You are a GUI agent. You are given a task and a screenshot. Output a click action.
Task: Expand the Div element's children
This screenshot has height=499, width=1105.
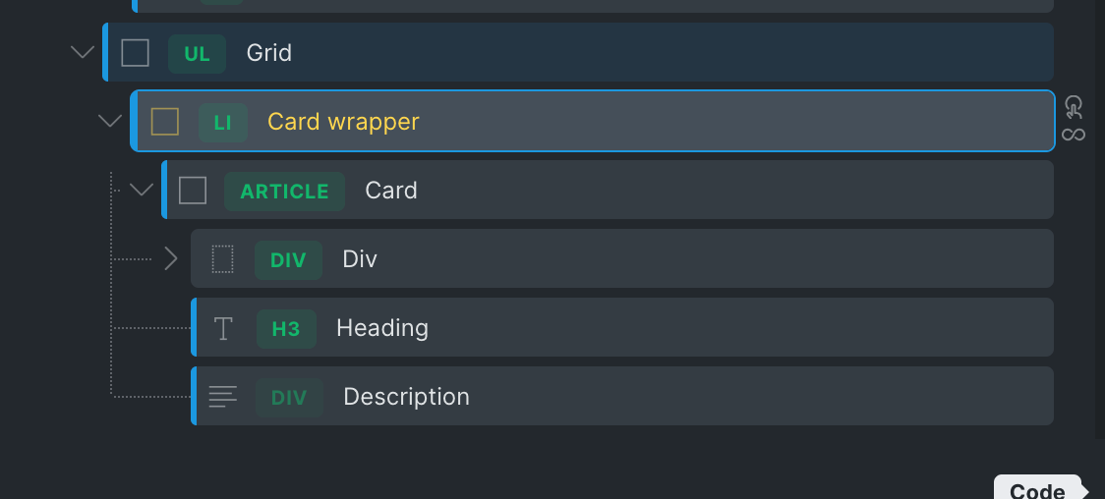pyautogui.click(x=171, y=259)
